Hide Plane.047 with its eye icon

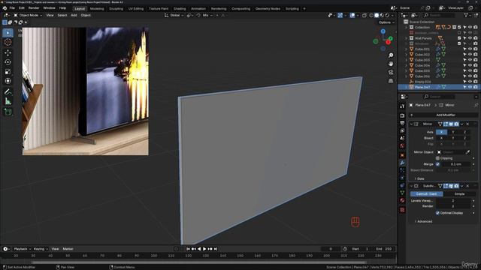pyautogui.click(x=470, y=87)
